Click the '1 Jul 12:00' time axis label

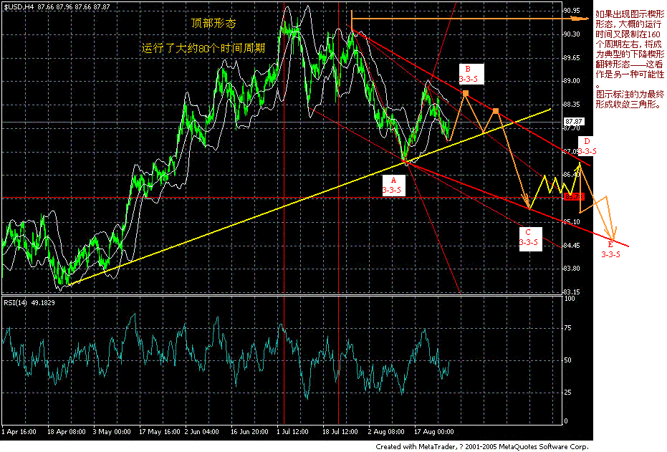(x=292, y=432)
